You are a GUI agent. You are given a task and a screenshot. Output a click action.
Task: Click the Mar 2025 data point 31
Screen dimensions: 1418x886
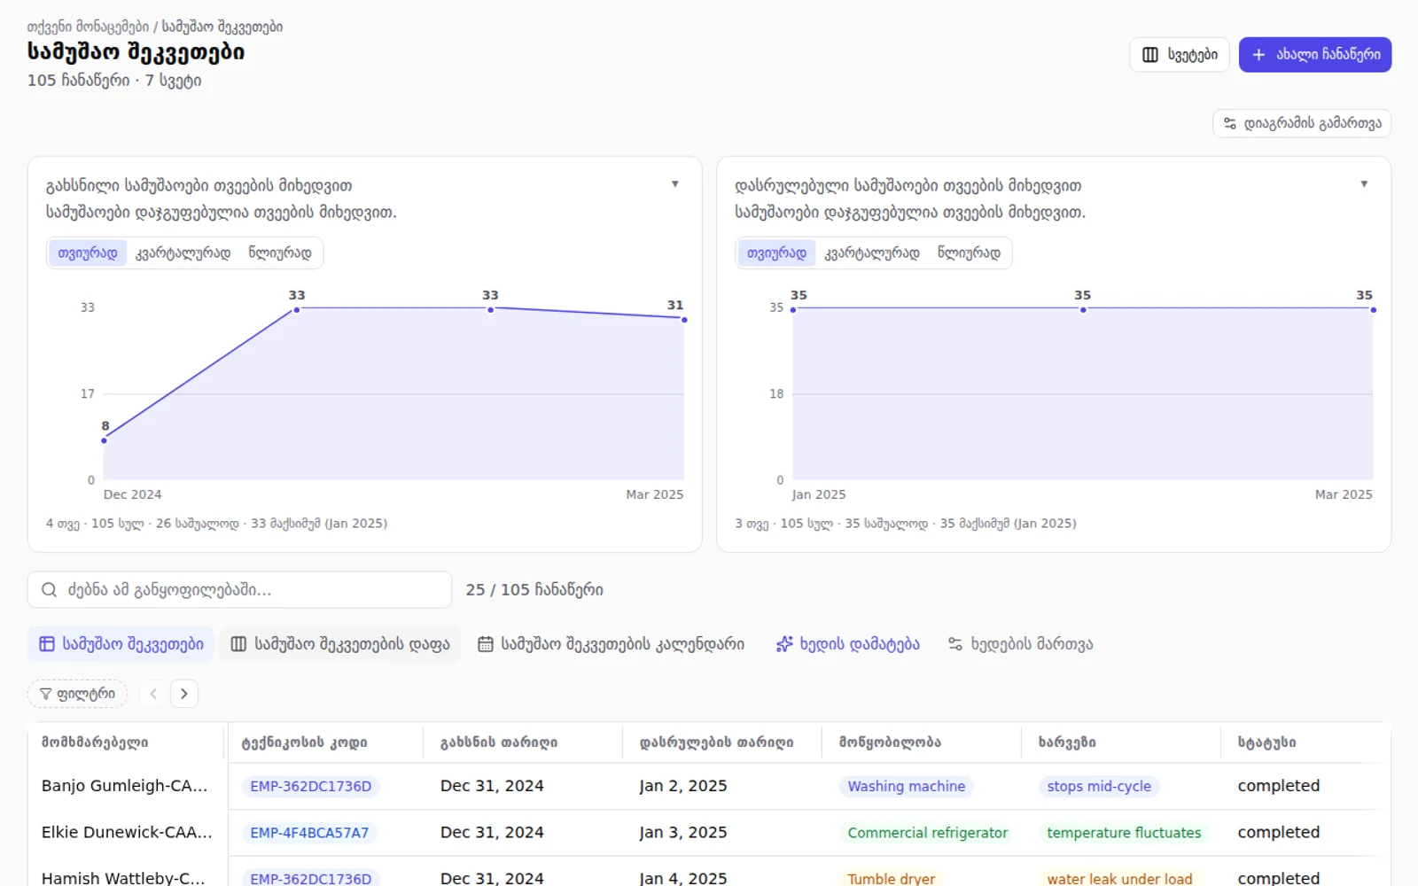684,320
